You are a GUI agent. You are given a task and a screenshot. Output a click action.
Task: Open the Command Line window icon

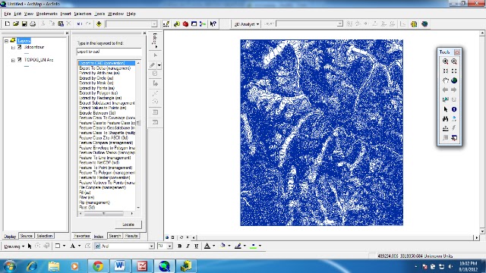[194, 24]
